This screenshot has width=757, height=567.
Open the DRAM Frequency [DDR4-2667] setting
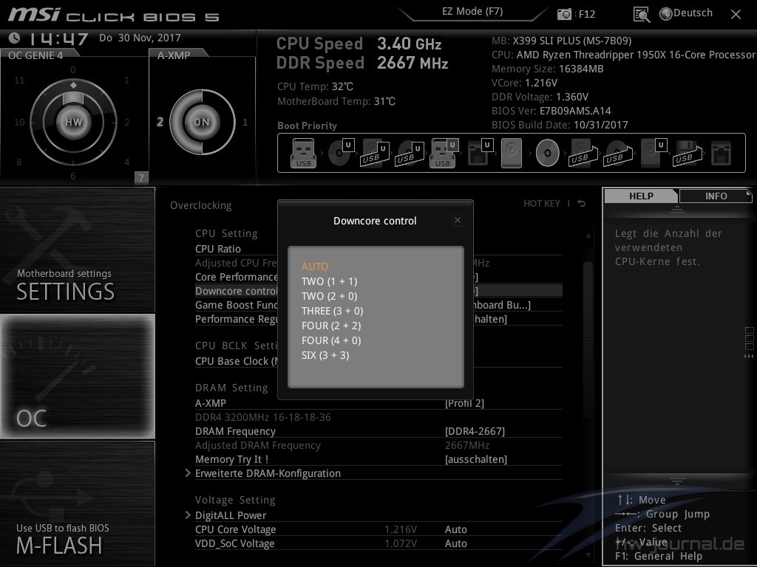pyautogui.click(x=475, y=431)
